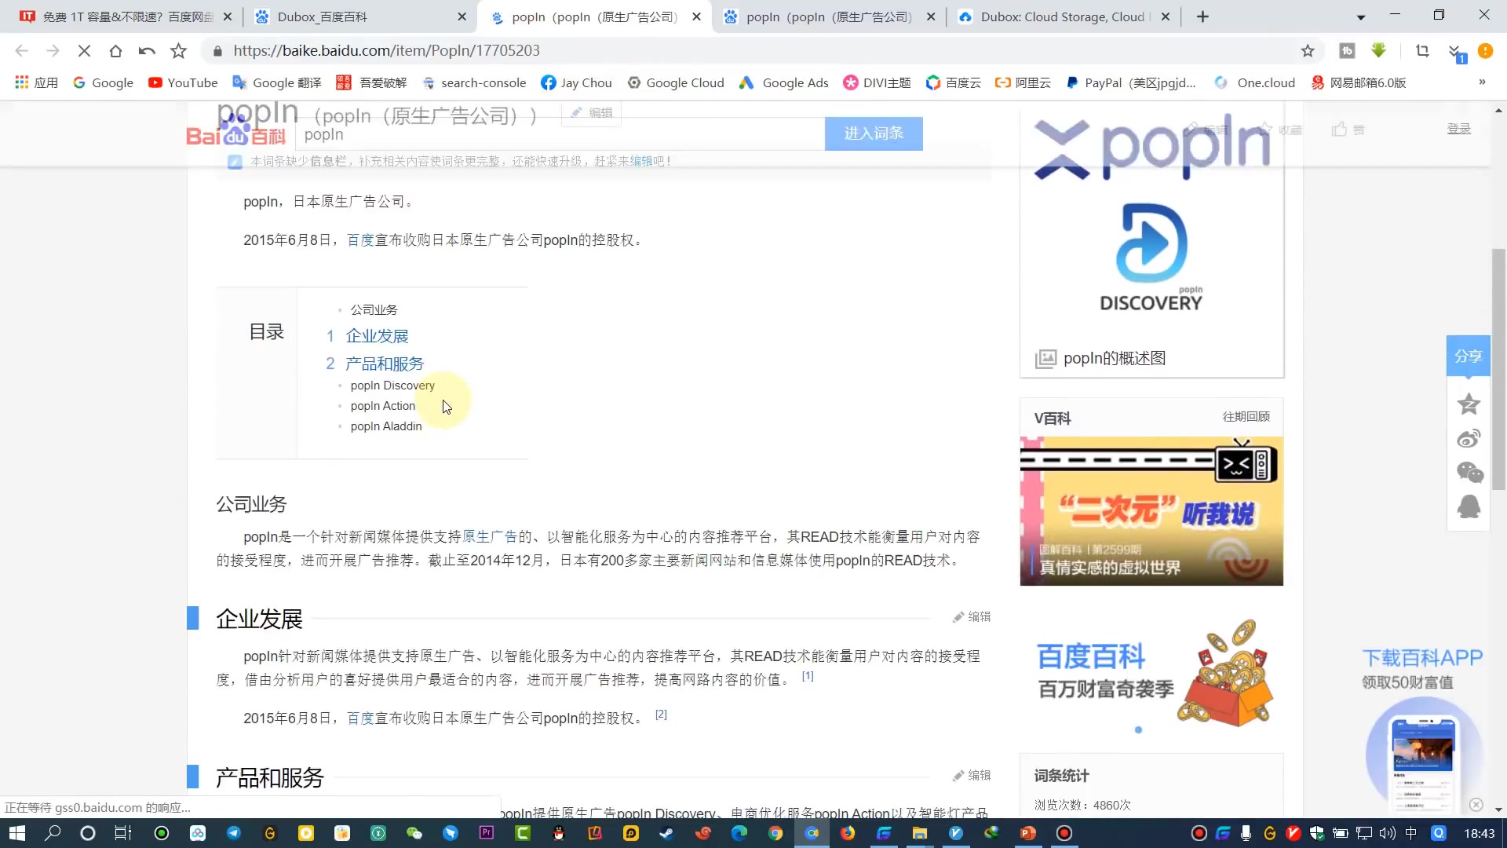Click the Baidu Baike search input field
Image resolution: width=1507 pixels, height=848 pixels.
(560, 134)
